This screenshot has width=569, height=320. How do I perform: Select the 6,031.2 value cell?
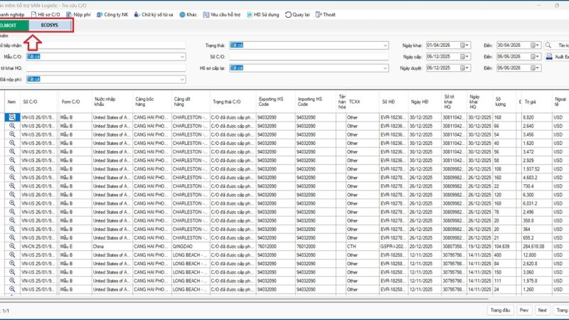[536, 203]
